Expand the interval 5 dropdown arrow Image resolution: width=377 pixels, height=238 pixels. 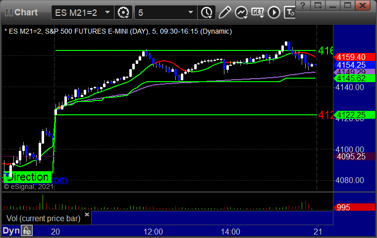tap(191, 12)
